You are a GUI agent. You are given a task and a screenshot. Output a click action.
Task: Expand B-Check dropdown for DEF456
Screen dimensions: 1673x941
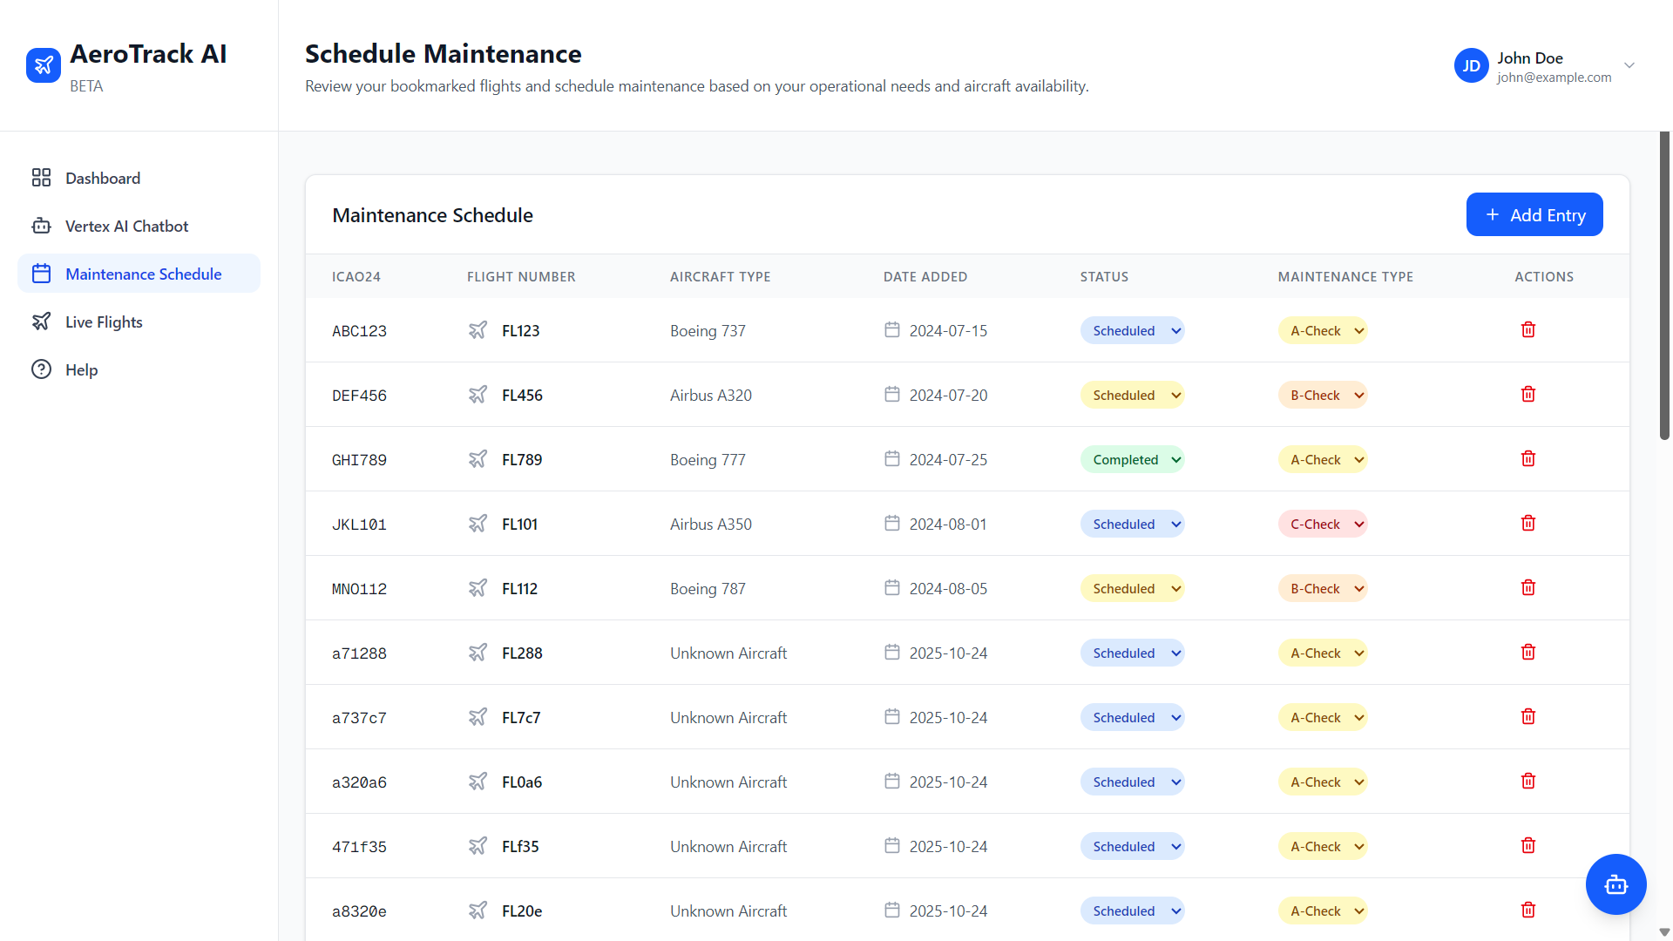[x=1322, y=395]
